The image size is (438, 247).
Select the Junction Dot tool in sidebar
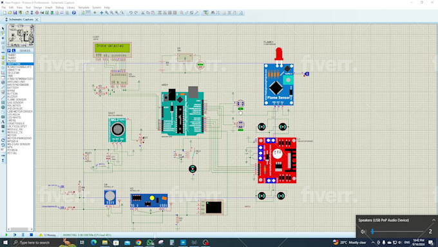(3, 38)
